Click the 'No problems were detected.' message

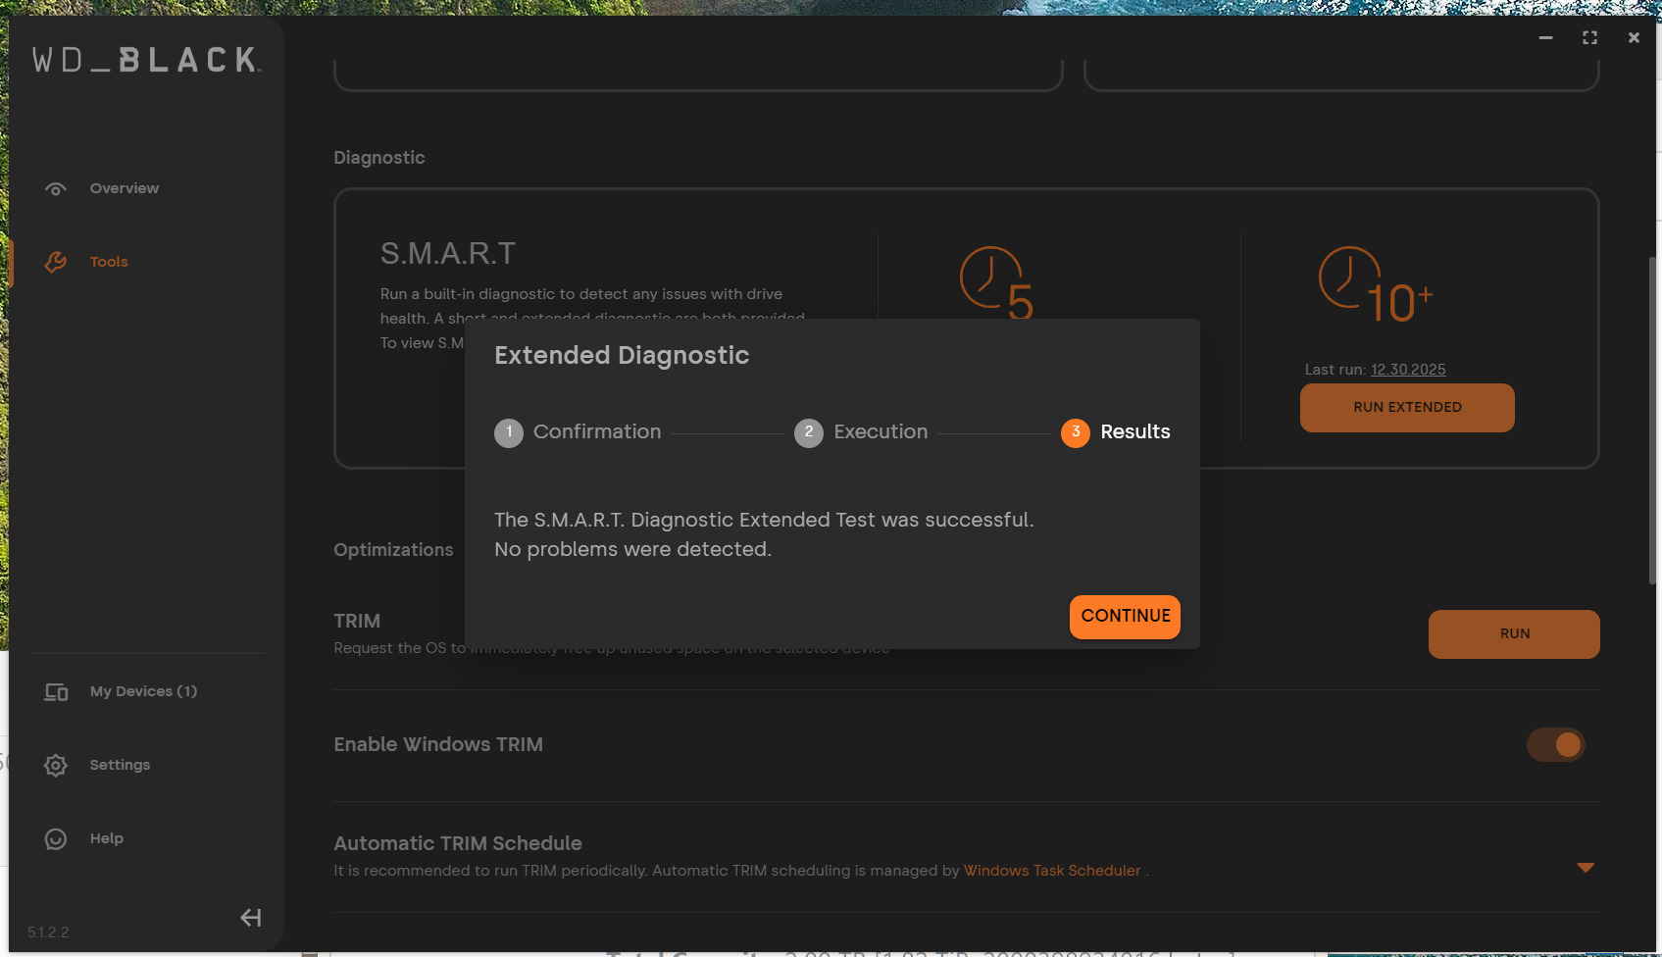(632, 550)
